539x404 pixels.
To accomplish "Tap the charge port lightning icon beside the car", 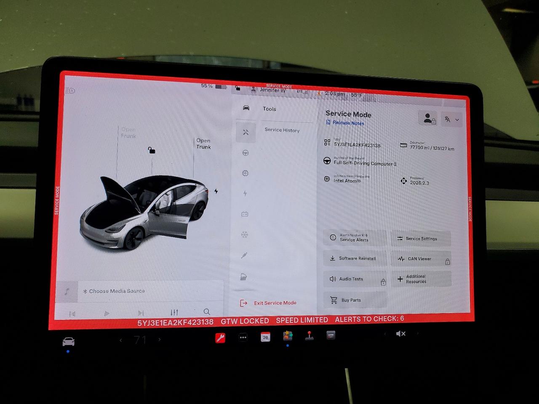I will coord(216,191).
